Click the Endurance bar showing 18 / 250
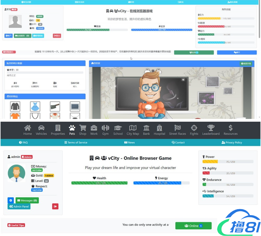This screenshot has height=236, width=261. pyautogui.click(x=228, y=185)
